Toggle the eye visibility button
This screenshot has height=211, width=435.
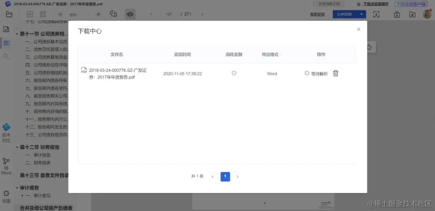pos(130,14)
